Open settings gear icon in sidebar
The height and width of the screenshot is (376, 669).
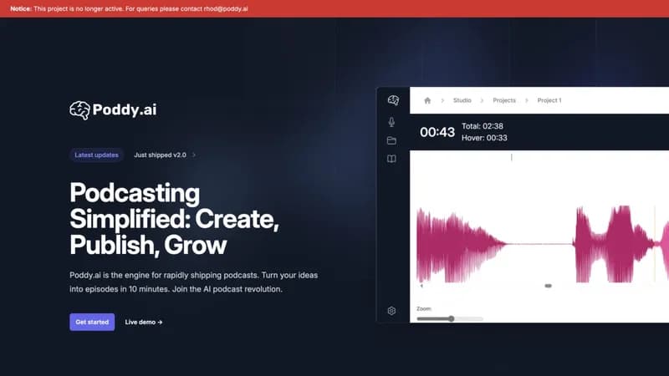tap(391, 311)
